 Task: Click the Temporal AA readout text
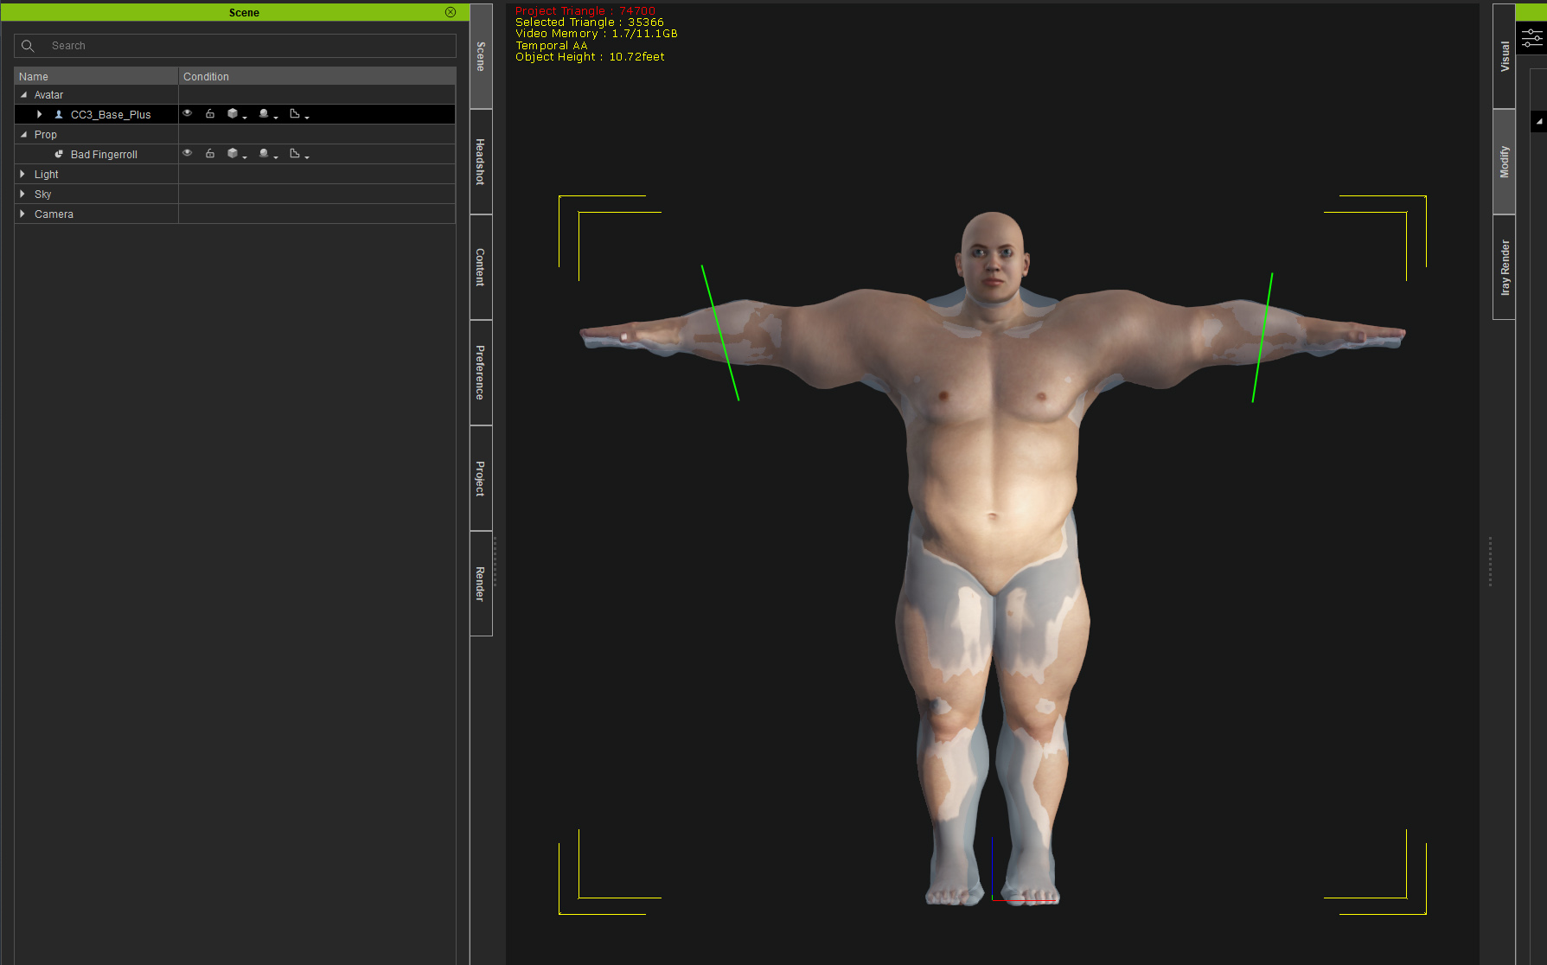[x=552, y=46]
